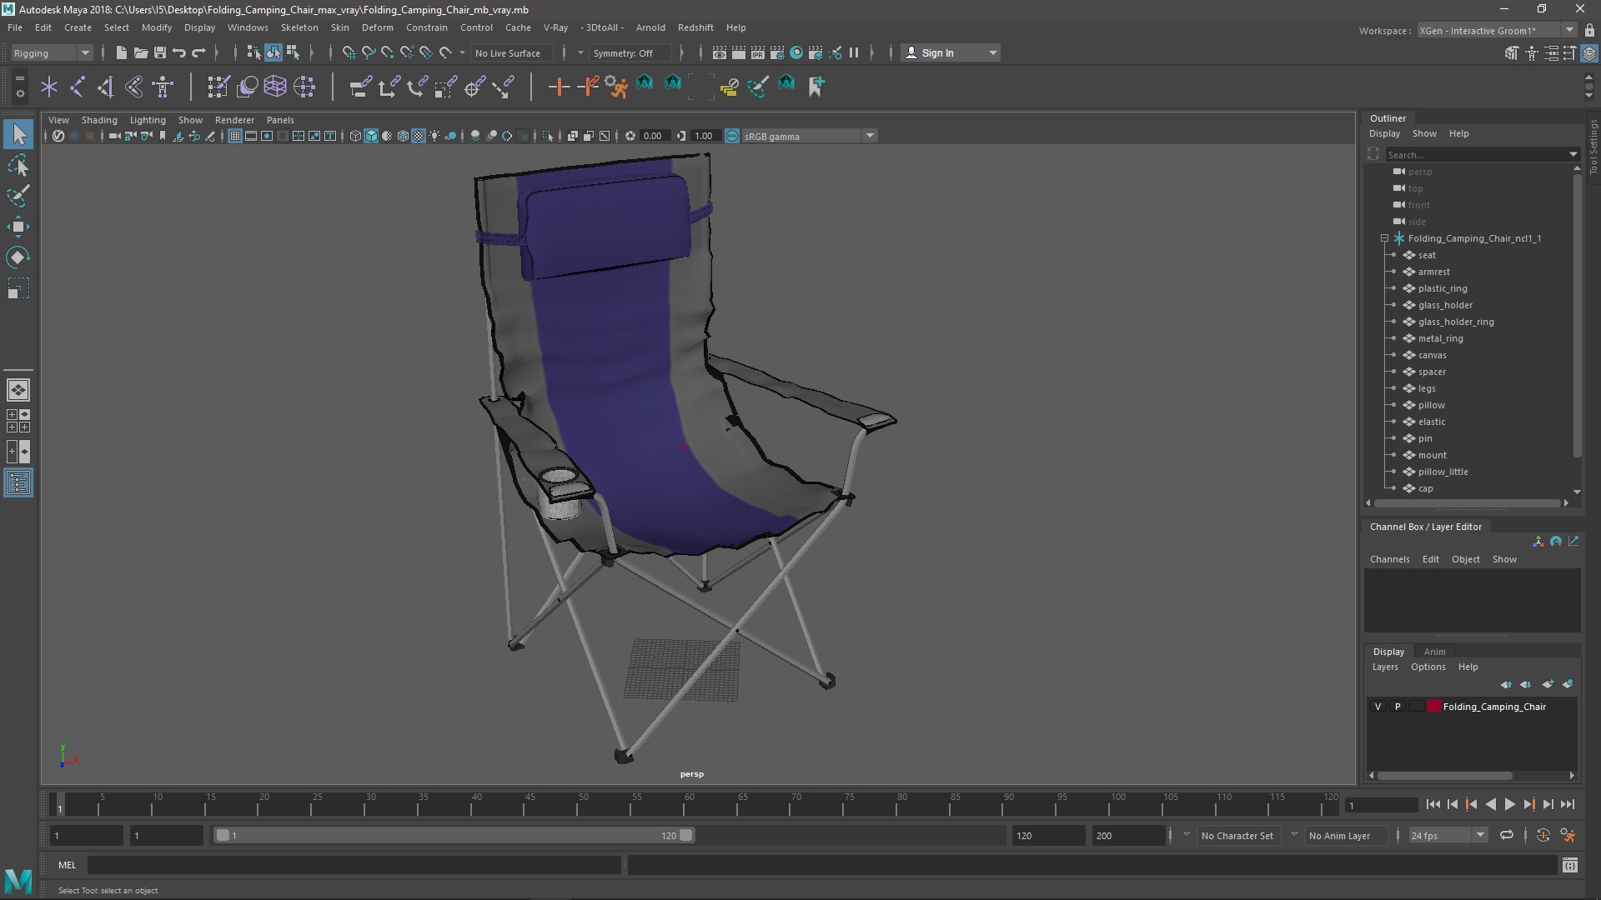Open the Sign In account dropdown
Viewport: 1601px width, 900px height.
coord(951,52)
